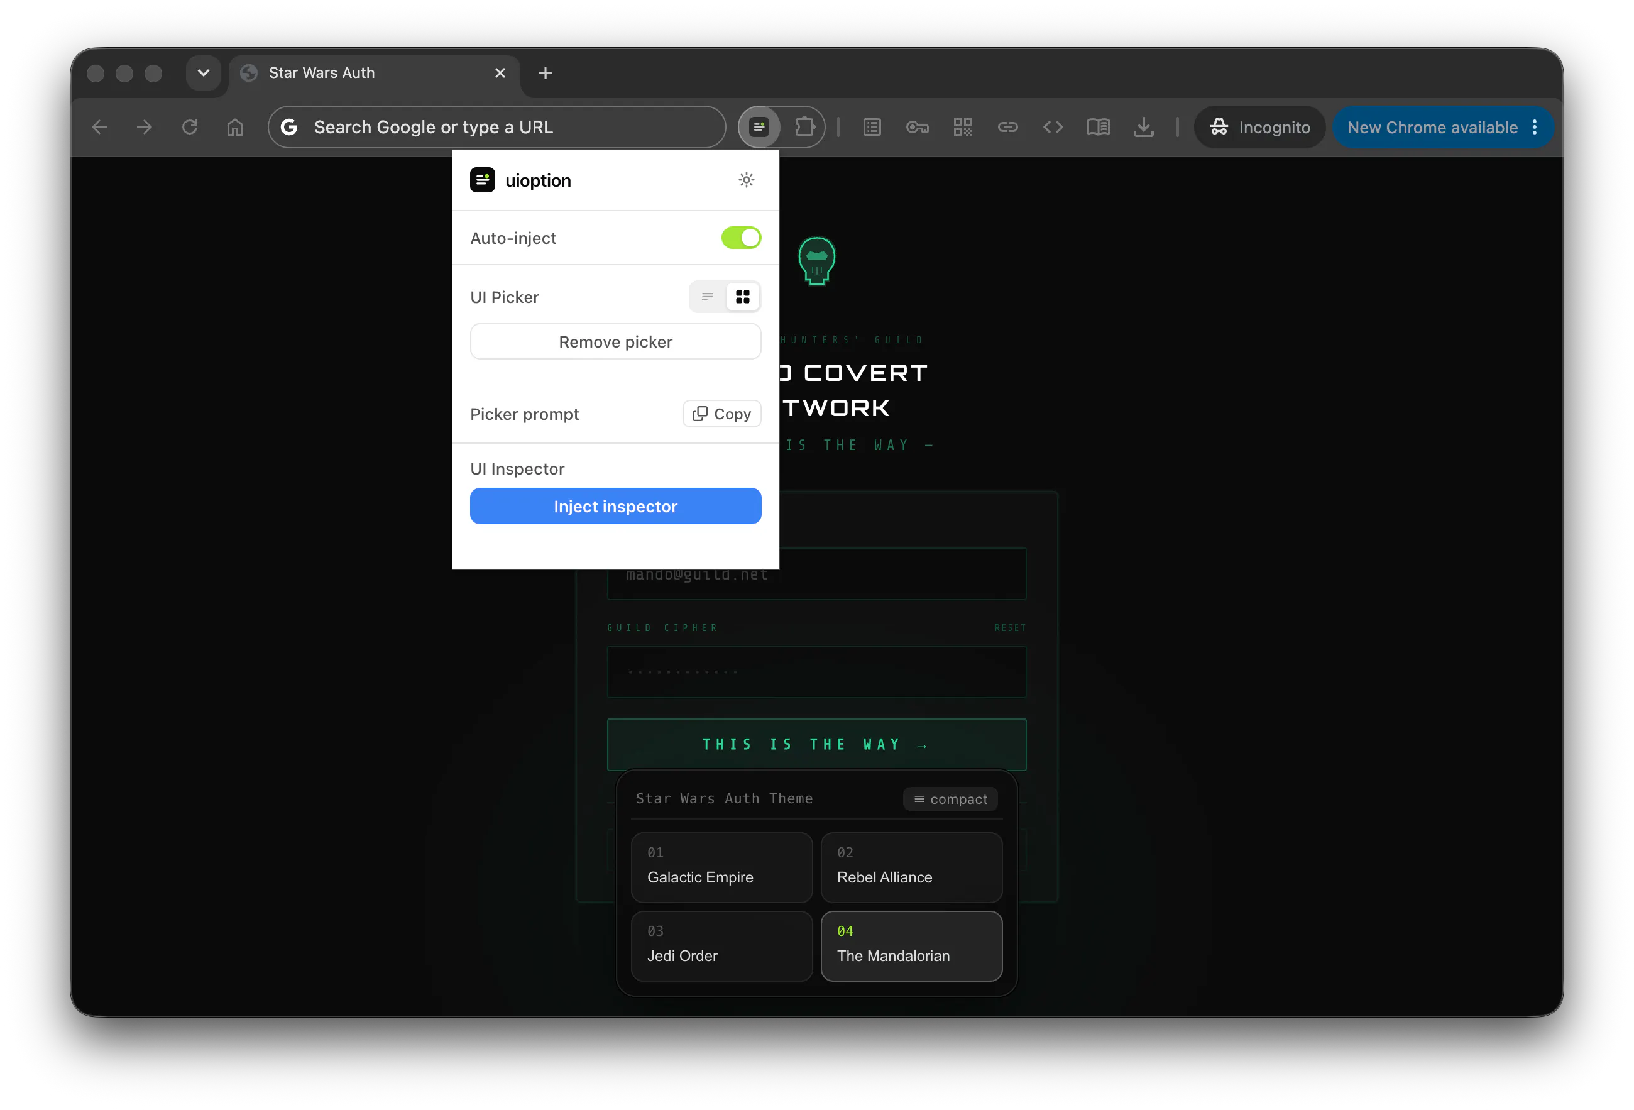
Task: Click the Star Wars Auth Theme title
Action: tap(724, 800)
